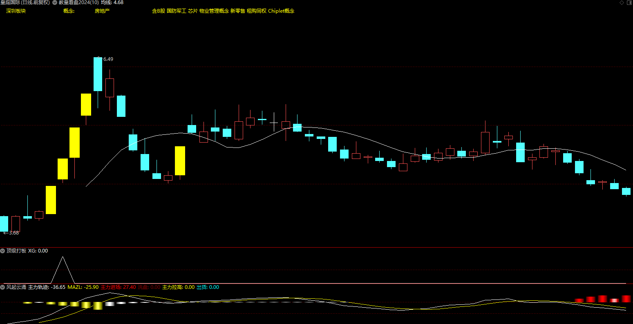Click the 风起云涌 indicator name

pyautogui.click(x=16, y=287)
